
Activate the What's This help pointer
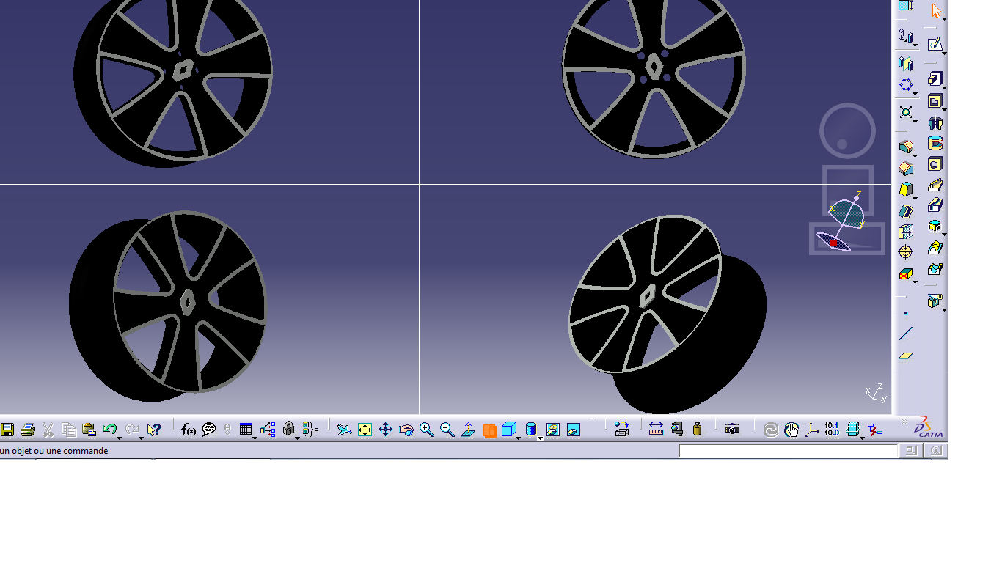(x=153, y=430)
